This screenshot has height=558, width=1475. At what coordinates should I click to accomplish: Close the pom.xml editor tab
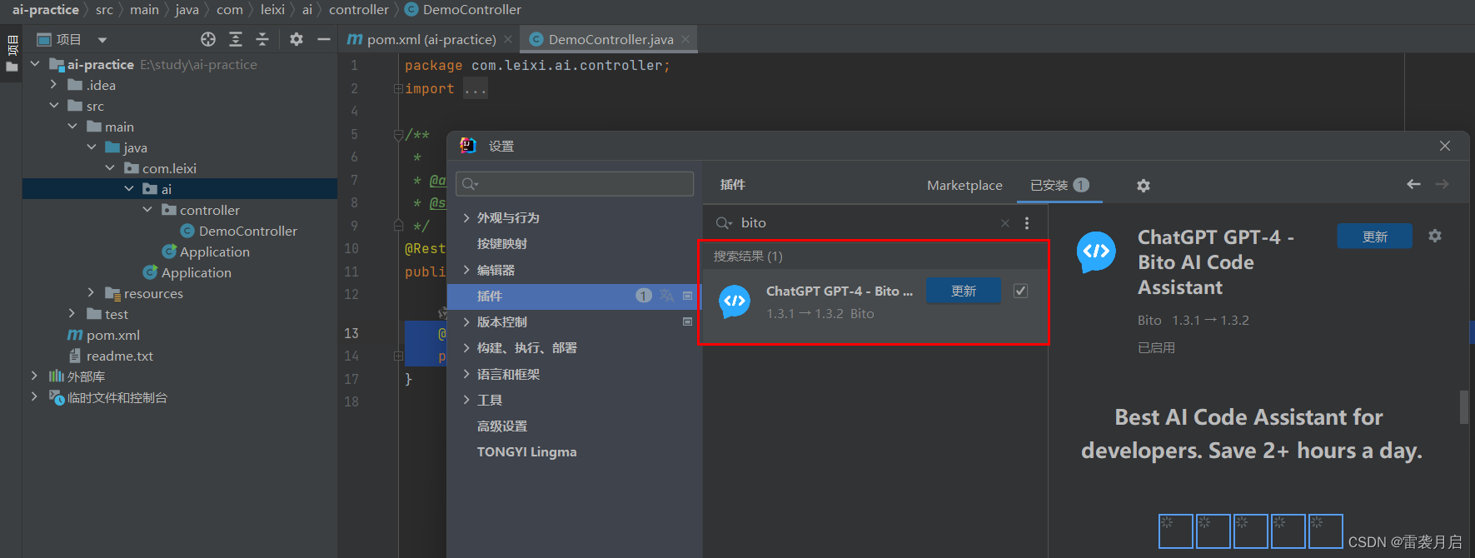pyautogui.click(x=508, y=39)
